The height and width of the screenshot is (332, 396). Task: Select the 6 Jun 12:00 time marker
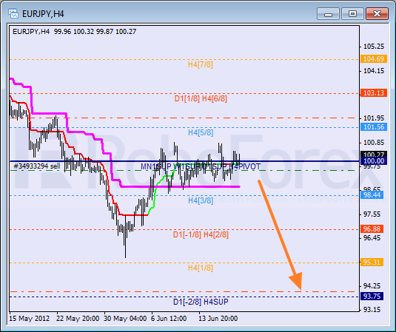tap(169, 319)
